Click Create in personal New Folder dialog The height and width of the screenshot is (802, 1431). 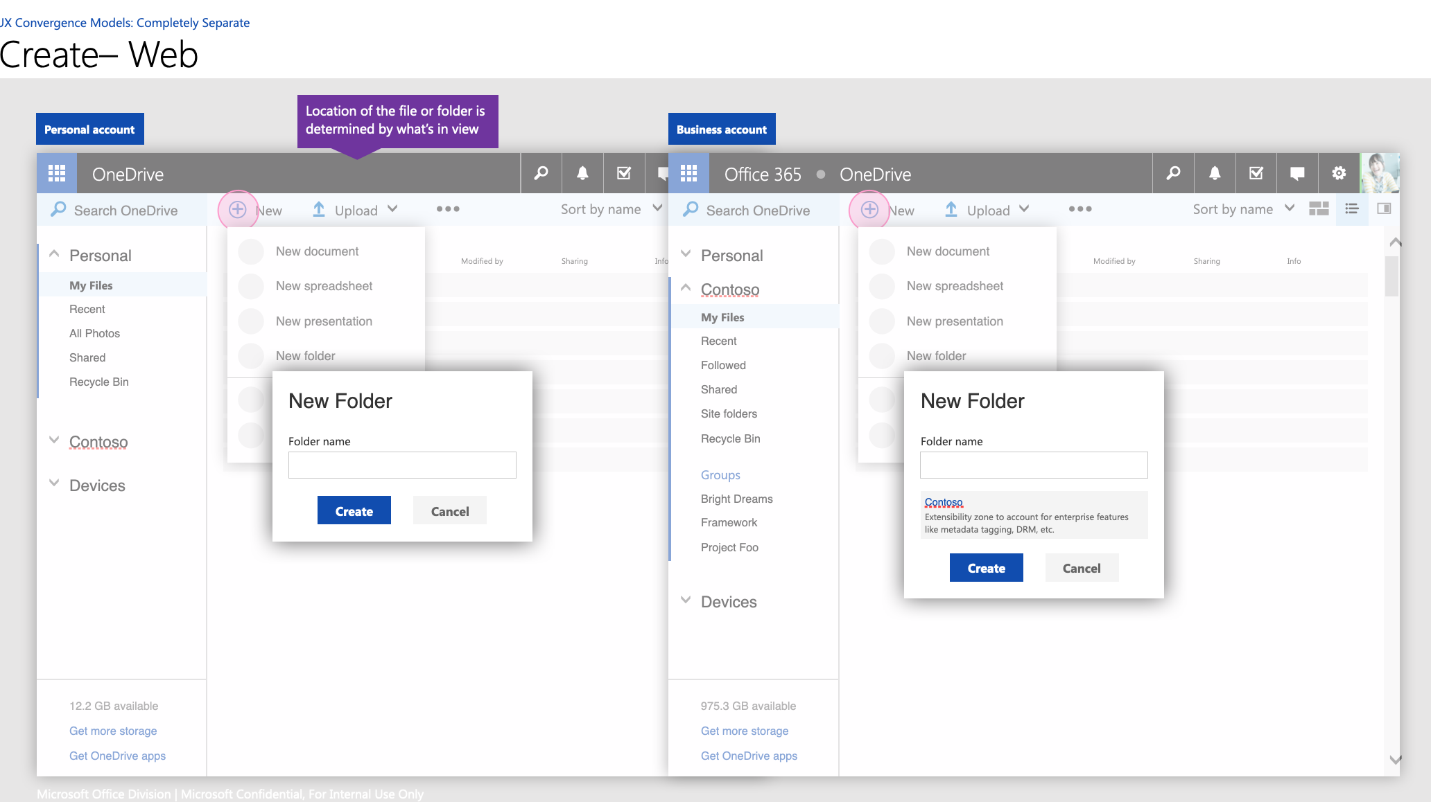(354, 510)
